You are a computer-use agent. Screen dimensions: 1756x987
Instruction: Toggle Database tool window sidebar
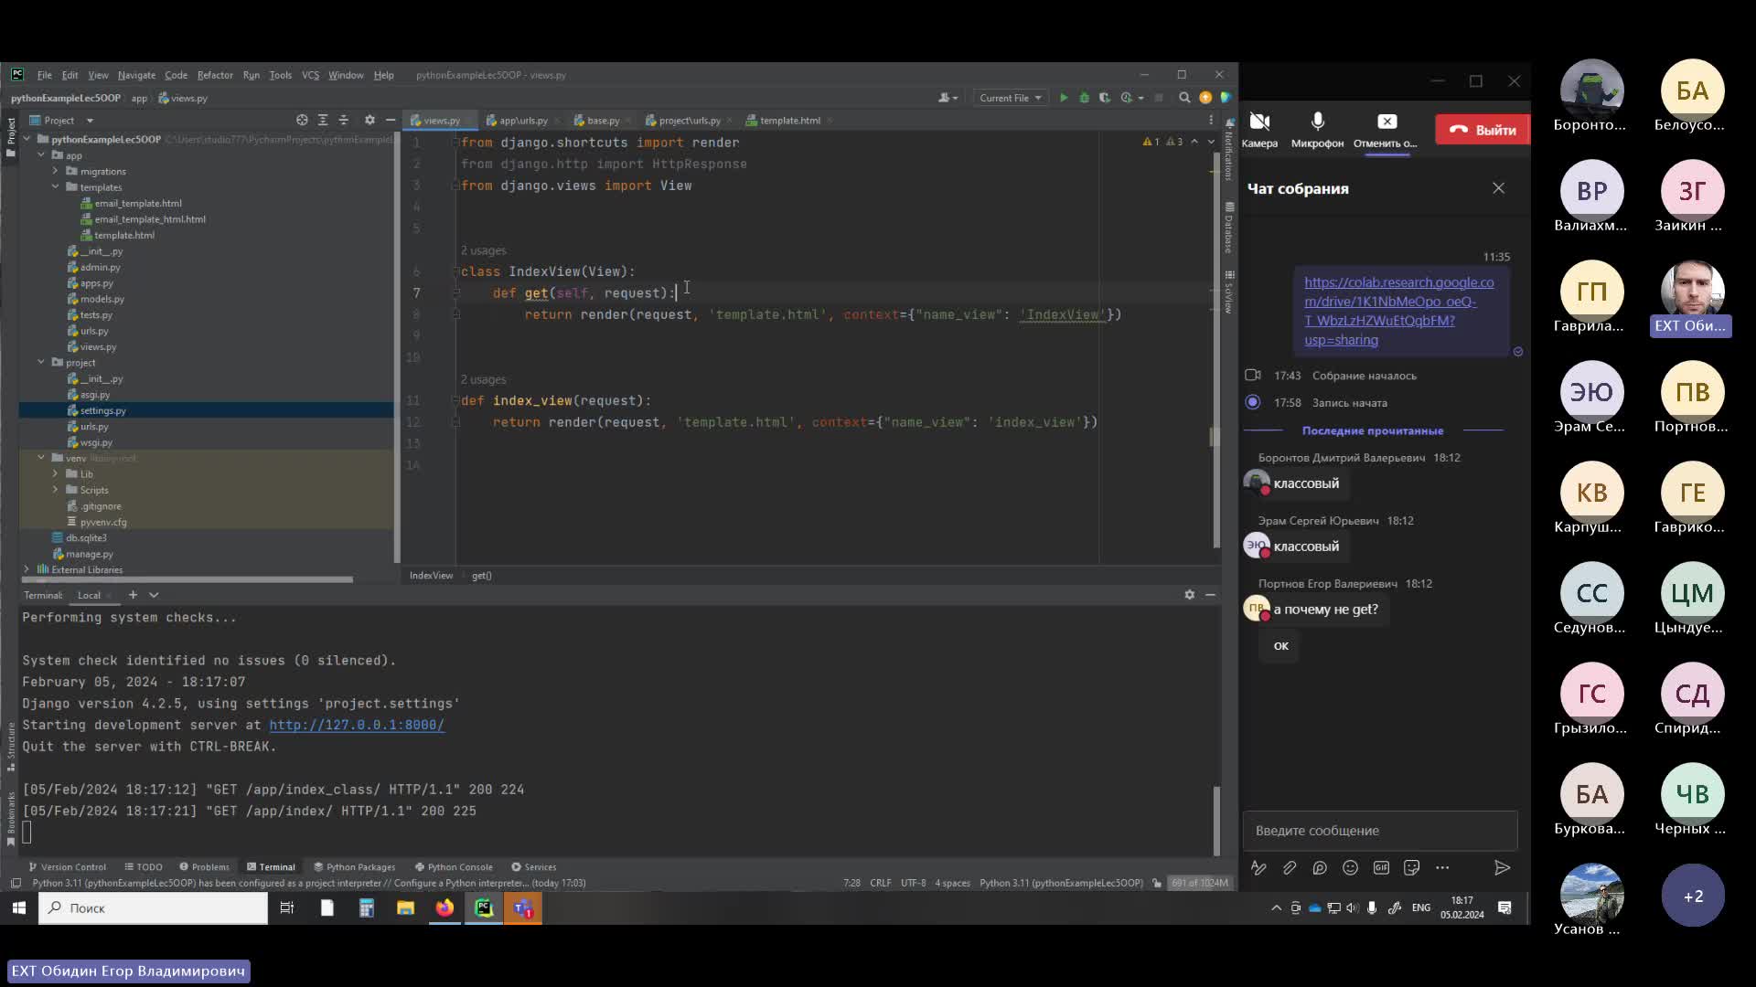[1229, 228]
